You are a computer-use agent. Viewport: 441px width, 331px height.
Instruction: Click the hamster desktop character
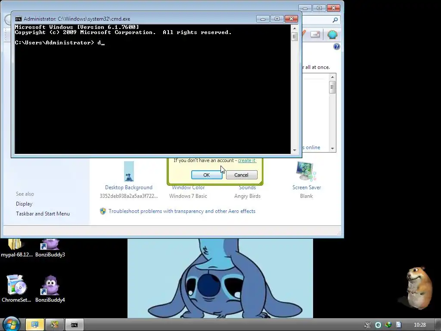point(419,288)
